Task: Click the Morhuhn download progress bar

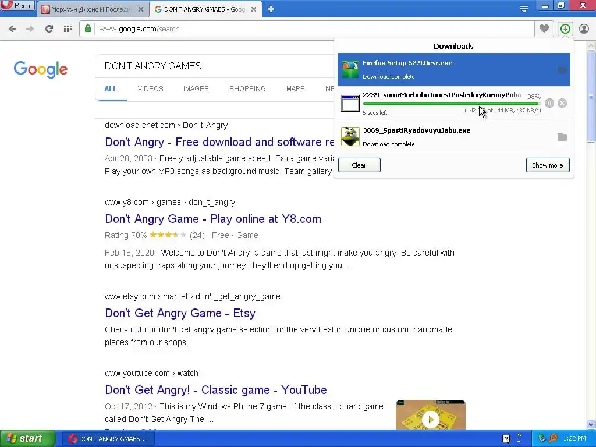Action: tap(452, 104)
